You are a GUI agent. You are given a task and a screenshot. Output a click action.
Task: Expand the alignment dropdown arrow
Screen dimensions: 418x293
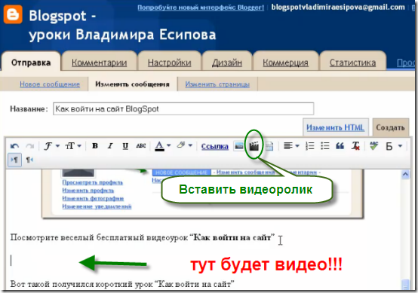click(x=297, y=146)
